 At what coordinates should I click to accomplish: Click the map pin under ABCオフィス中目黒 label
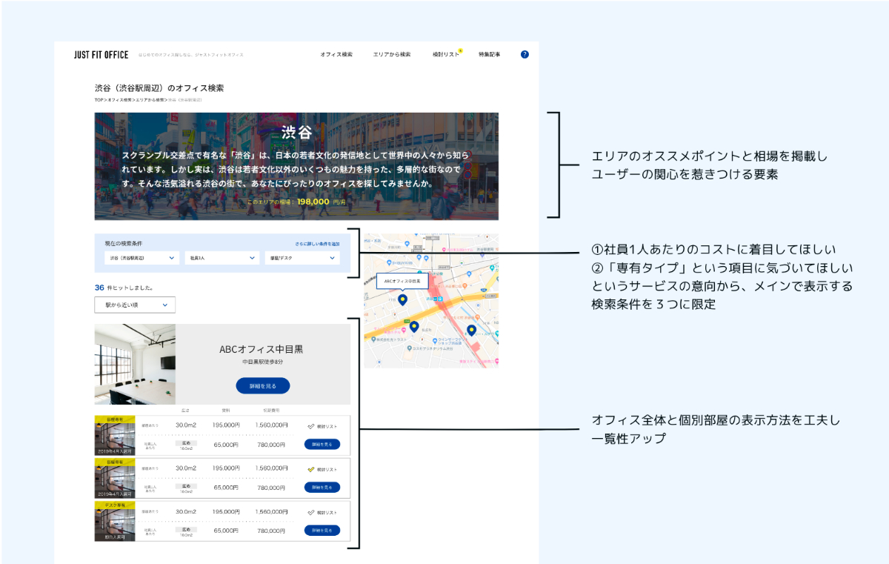click(402, 299)
